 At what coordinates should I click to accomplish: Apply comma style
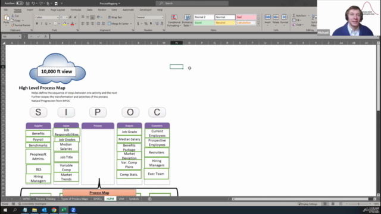(x=151, y=24)
